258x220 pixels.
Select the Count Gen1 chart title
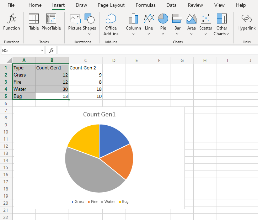(99, 114)
